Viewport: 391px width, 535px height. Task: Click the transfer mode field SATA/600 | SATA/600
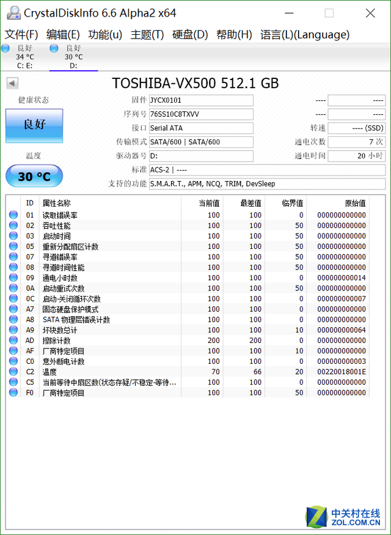[x=201, y=142]
